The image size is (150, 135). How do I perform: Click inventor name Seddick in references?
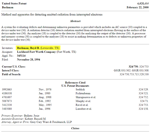(80, 89)
